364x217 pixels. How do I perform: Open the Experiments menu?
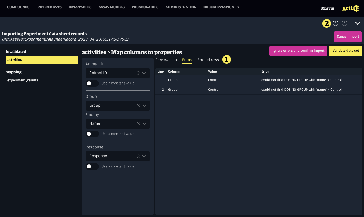[x=49, y=7]
